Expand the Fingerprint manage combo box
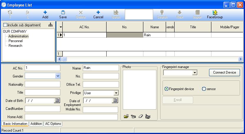Image resolution: width=245 pixels, height=134 pixels. (195, 73)
